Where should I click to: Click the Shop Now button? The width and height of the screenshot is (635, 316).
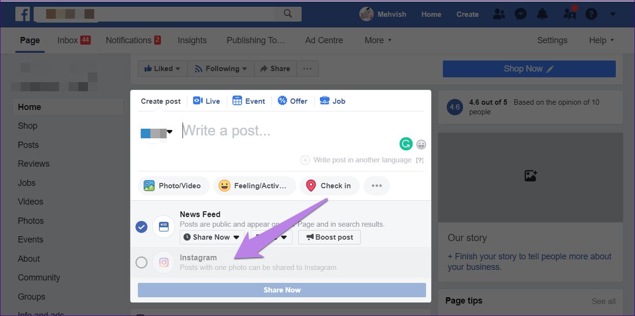click(529, 69)
